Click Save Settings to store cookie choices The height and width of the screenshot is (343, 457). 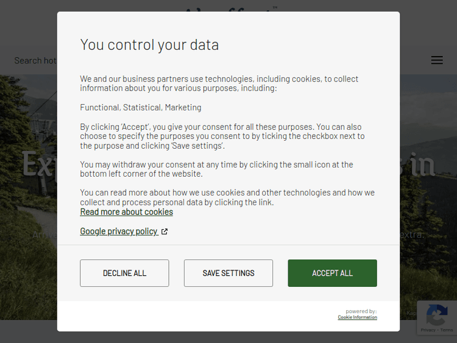point(228,273)
